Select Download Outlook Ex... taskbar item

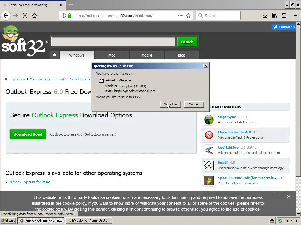(41, 221)
